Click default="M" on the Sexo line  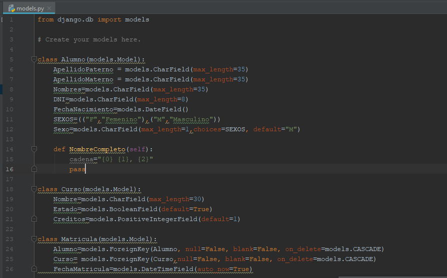click(275, 129)
